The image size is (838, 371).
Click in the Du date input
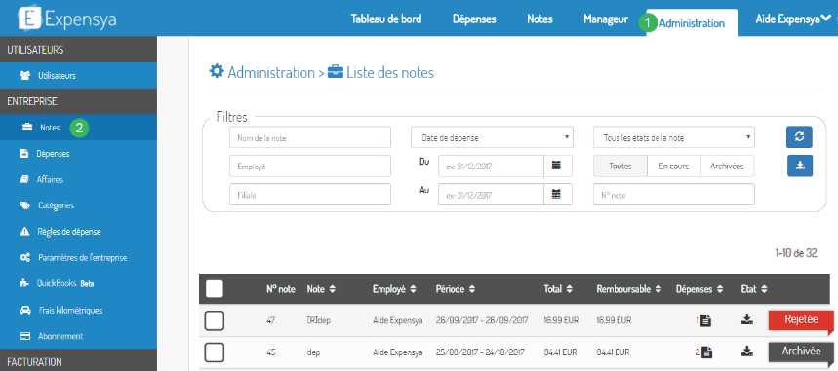[x=491, y=166]
